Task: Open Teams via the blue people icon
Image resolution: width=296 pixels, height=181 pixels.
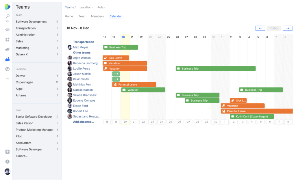Action: click(x=7, y=60)
